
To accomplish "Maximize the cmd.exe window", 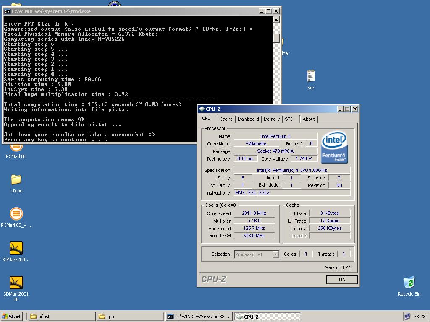I will (x=269, y=11).
